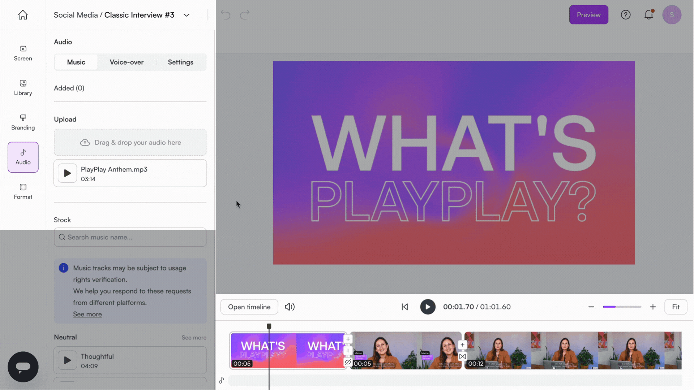Open the Screen panel in sidebar
The height and width of the screenshot is (390, 694).
(23, 53)
